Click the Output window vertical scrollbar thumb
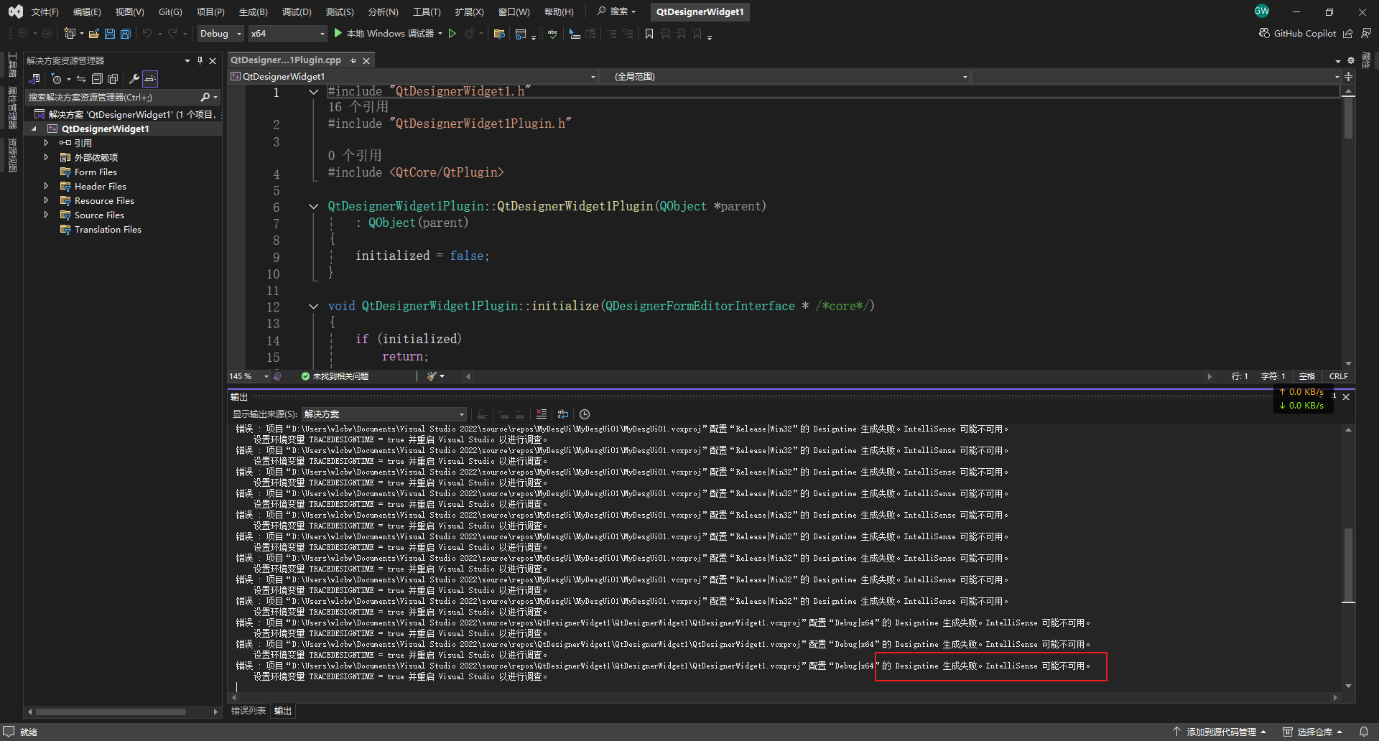 click(1348, 566)
